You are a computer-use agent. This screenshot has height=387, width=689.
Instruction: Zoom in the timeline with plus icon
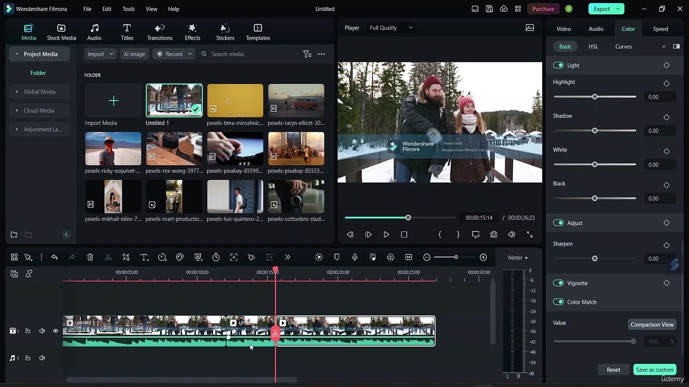tap(483, 257)
